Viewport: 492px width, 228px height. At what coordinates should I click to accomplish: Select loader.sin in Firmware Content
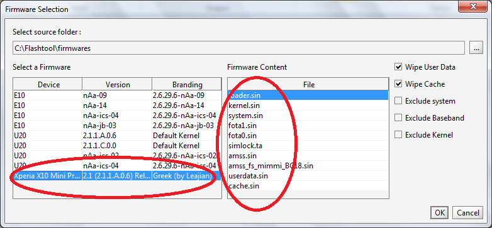308,95
